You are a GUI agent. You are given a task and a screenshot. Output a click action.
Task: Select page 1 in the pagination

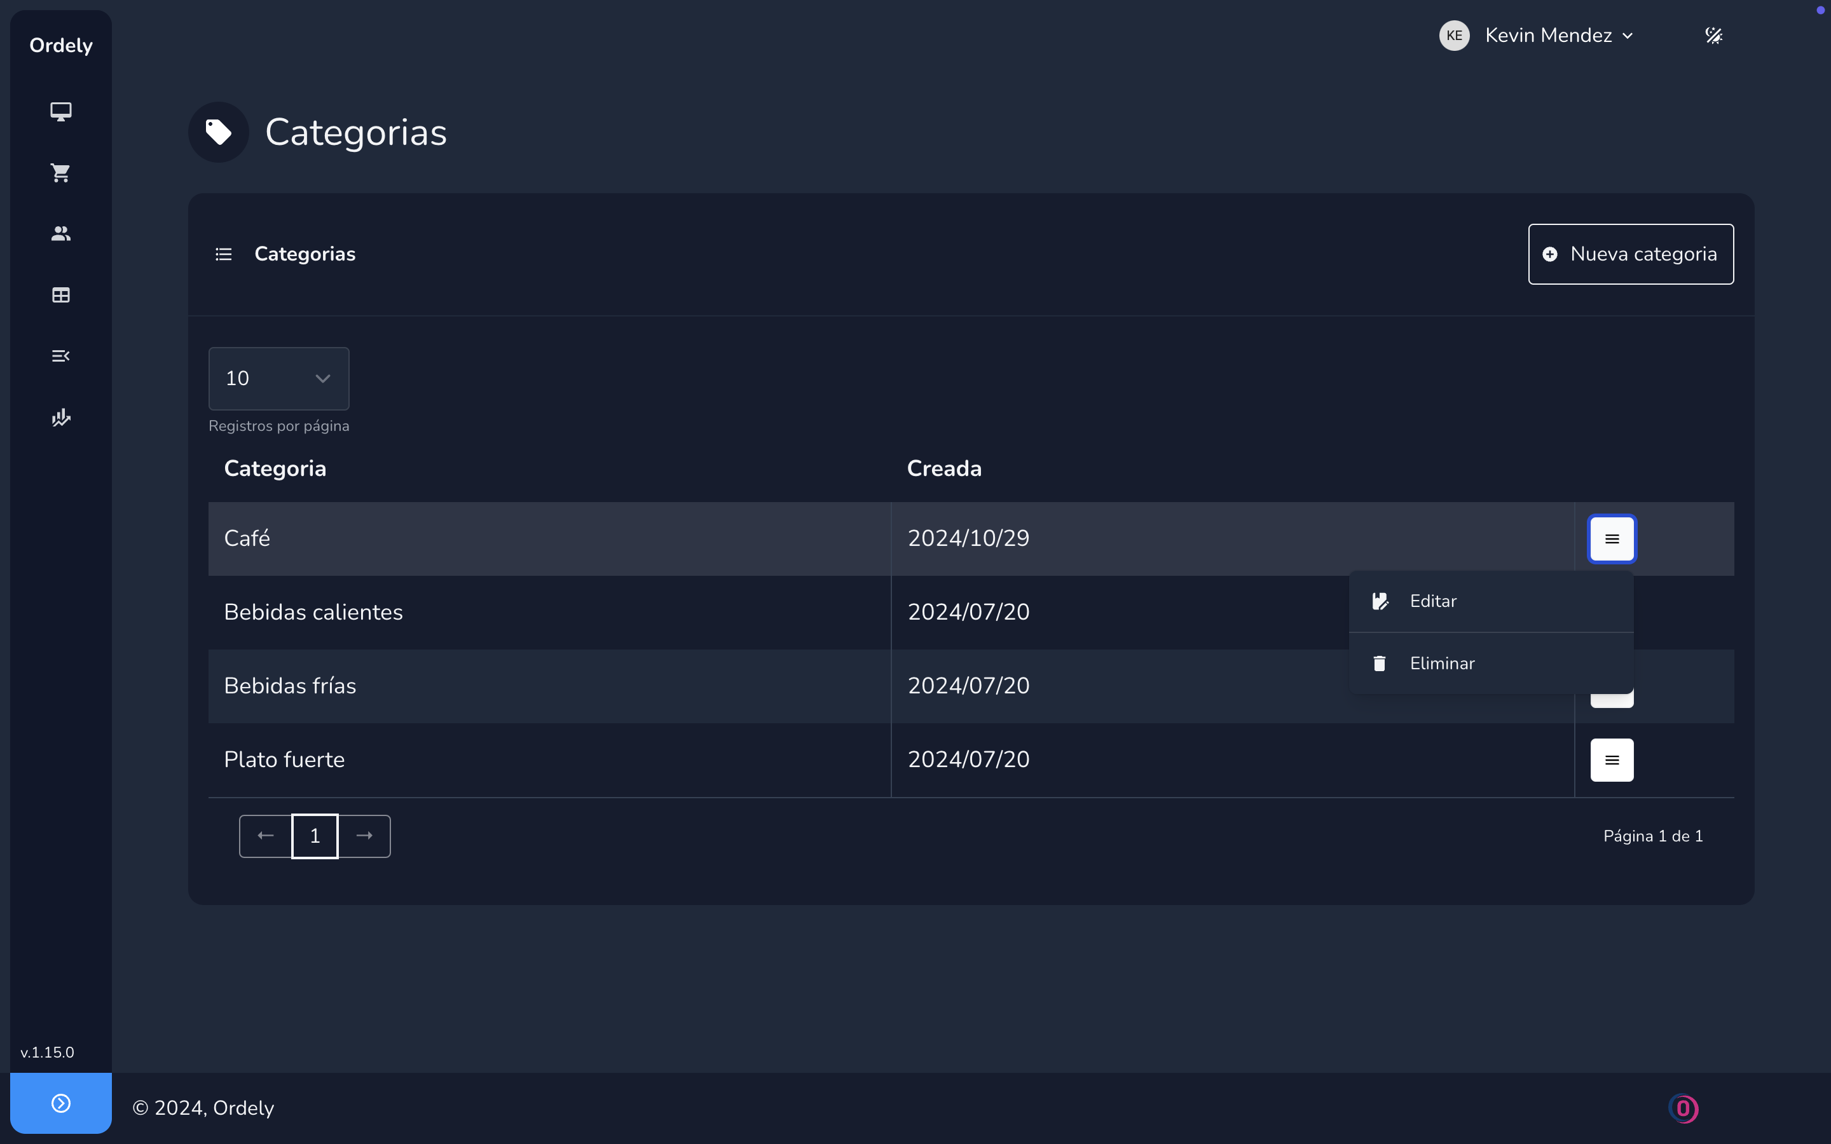click(x=315, y=836)
